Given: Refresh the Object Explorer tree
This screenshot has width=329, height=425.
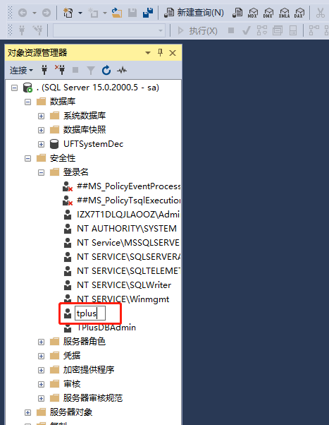Looking at the screenshot, I should pyautogui.click(x=106, y=70).
